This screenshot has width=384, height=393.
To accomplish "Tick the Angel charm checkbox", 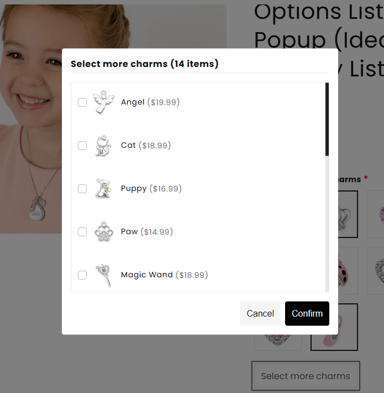I will [x=82, y=102].
